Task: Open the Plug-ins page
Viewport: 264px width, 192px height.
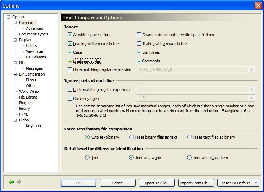Action: pyautogui.click(x=25, y=103)
